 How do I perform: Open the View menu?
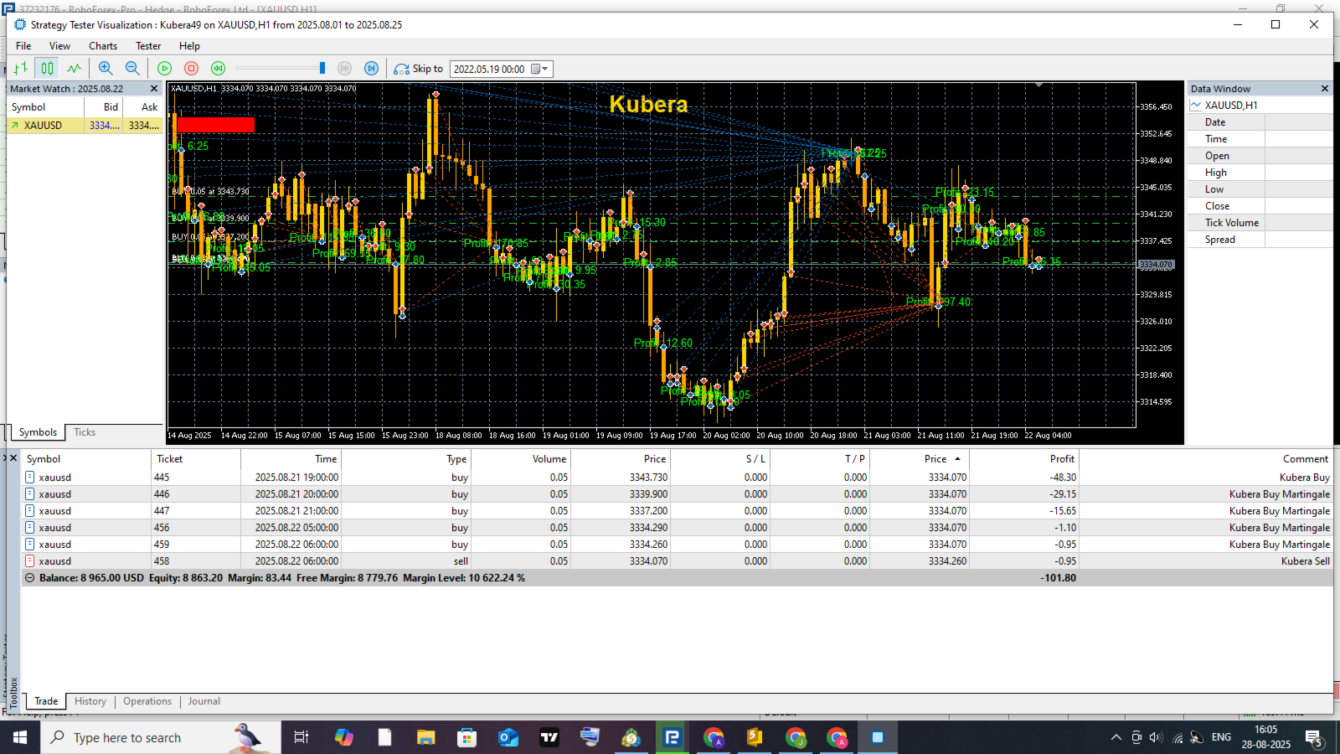59,46
